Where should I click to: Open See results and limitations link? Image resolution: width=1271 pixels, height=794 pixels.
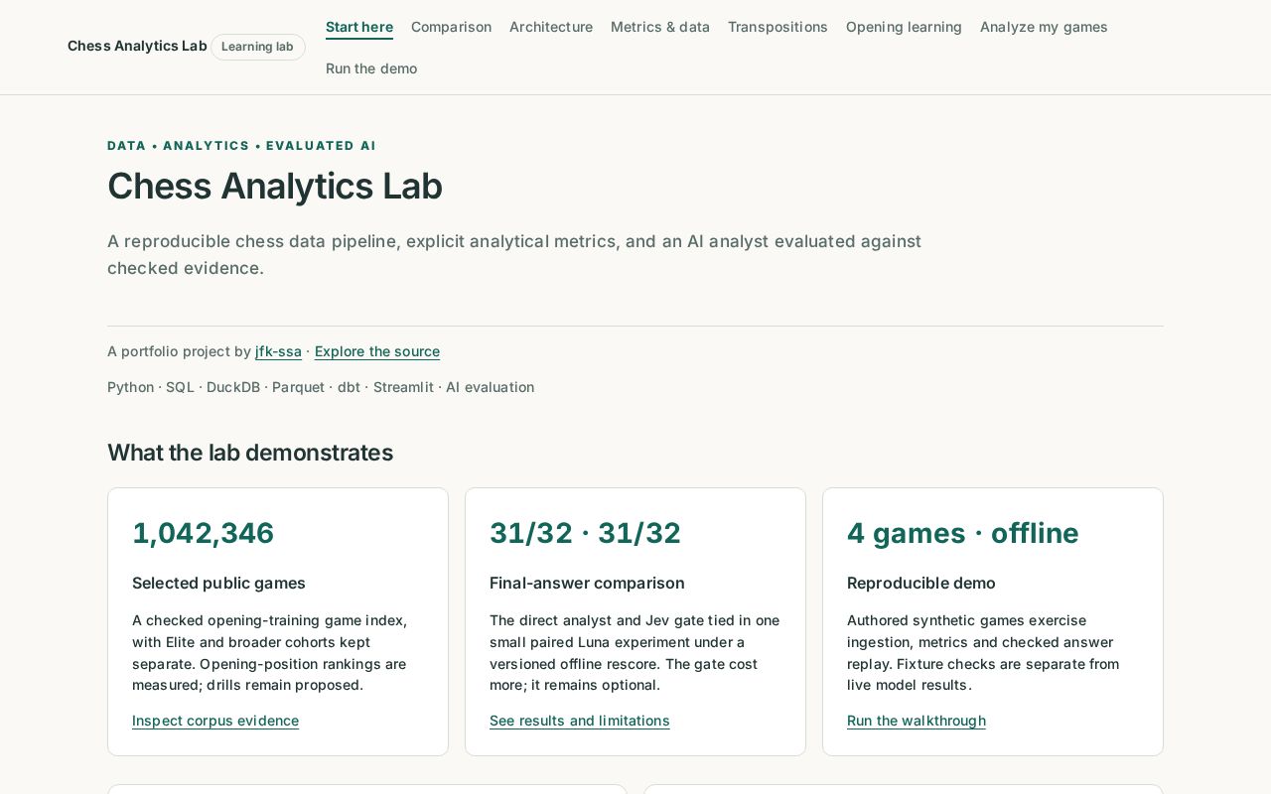click(x=580, y=721)
